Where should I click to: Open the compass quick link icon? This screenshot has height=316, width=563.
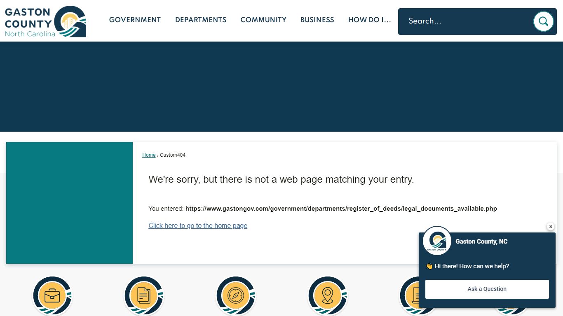[x=236, y=296]
